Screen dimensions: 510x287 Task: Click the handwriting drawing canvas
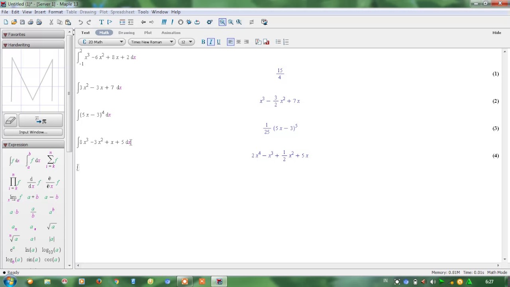pyautogui.click(x=33, y=80)
